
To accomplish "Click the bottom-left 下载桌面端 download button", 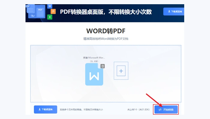I will tap(46, 109).
